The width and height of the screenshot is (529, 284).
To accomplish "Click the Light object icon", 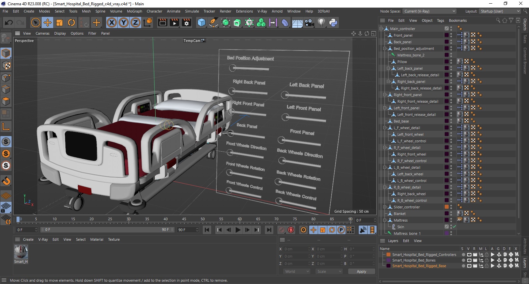I will pos(321,22).
